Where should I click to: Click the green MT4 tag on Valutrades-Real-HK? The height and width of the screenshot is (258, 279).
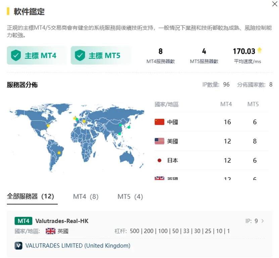point(24,221)
